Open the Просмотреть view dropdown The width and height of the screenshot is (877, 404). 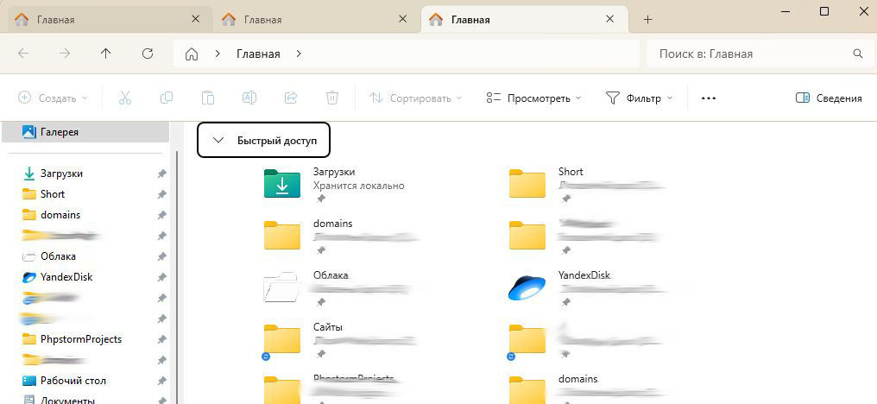click(x=533, y=98)
